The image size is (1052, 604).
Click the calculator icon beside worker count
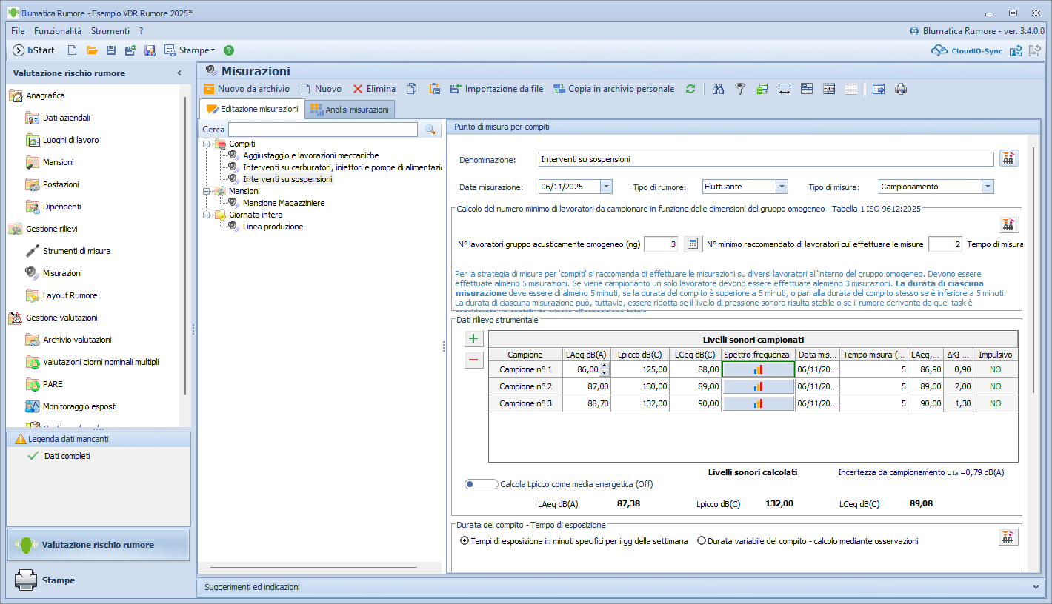point(691,244)
